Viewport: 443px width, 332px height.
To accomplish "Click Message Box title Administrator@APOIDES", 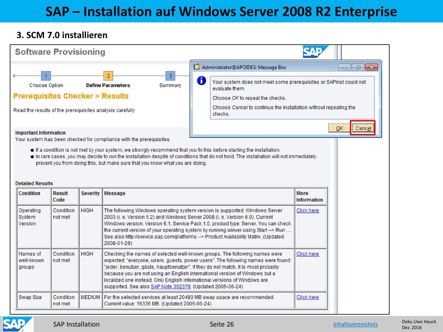I will point(244,67).
